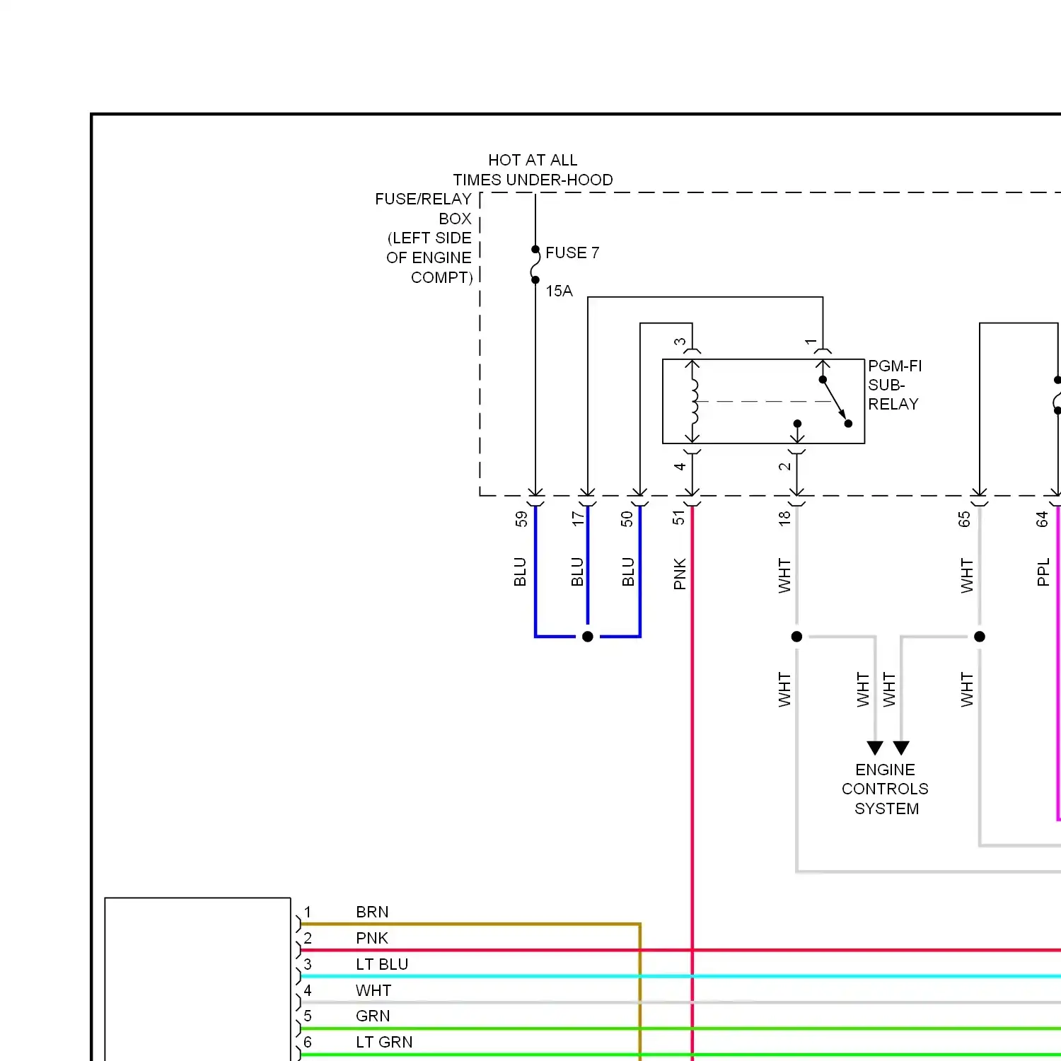
Task: Click connector pin number 17
Action: 578,518
